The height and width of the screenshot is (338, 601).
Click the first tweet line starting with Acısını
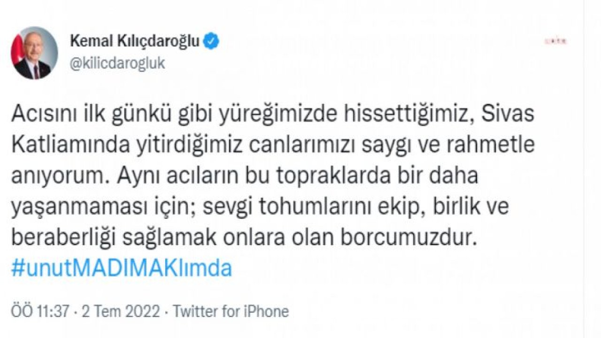[x=272, y=115]
